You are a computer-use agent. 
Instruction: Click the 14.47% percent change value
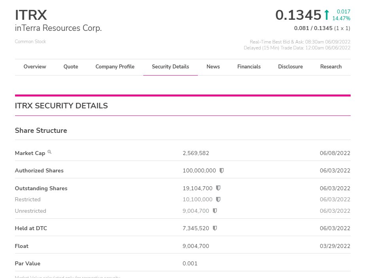[x=341, y=18]
